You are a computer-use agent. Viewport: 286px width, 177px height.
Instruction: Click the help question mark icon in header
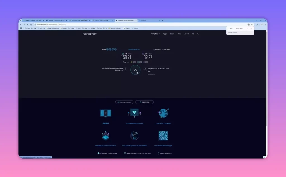coord(193,34)
